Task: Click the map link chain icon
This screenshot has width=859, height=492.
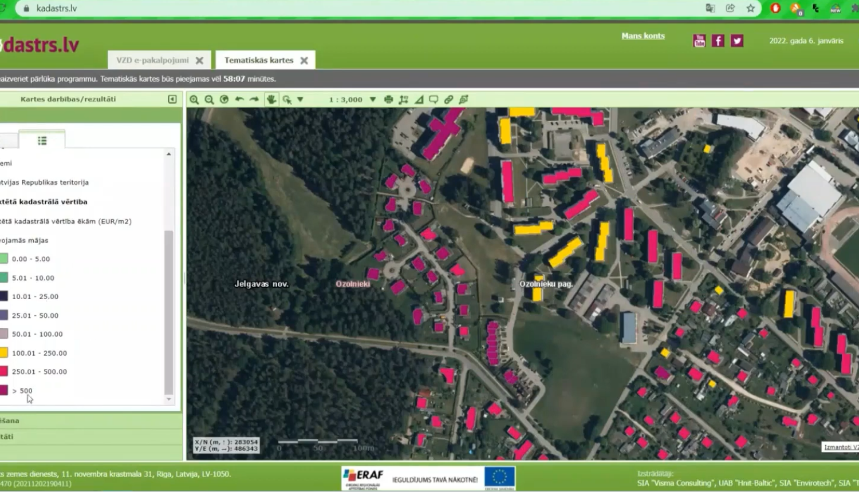Action: tap(448, 100)
